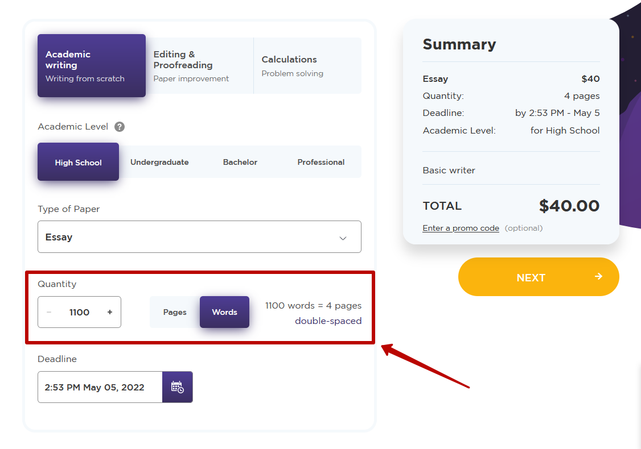Open the Academic writing tab
This screenshot has height=449, width=641.
pos(92,66)
